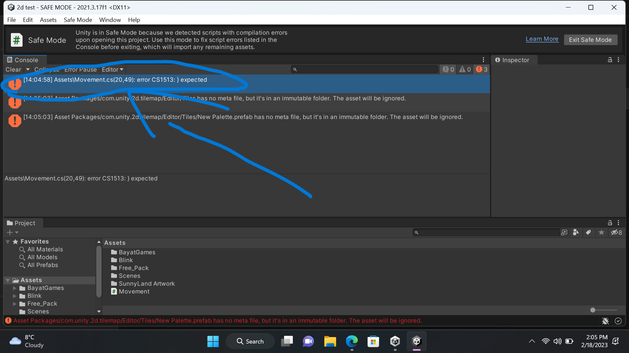Open the Learn More link
Viewport: 629px width, 353px height.
pyautogui.click(x=542, y=39)
